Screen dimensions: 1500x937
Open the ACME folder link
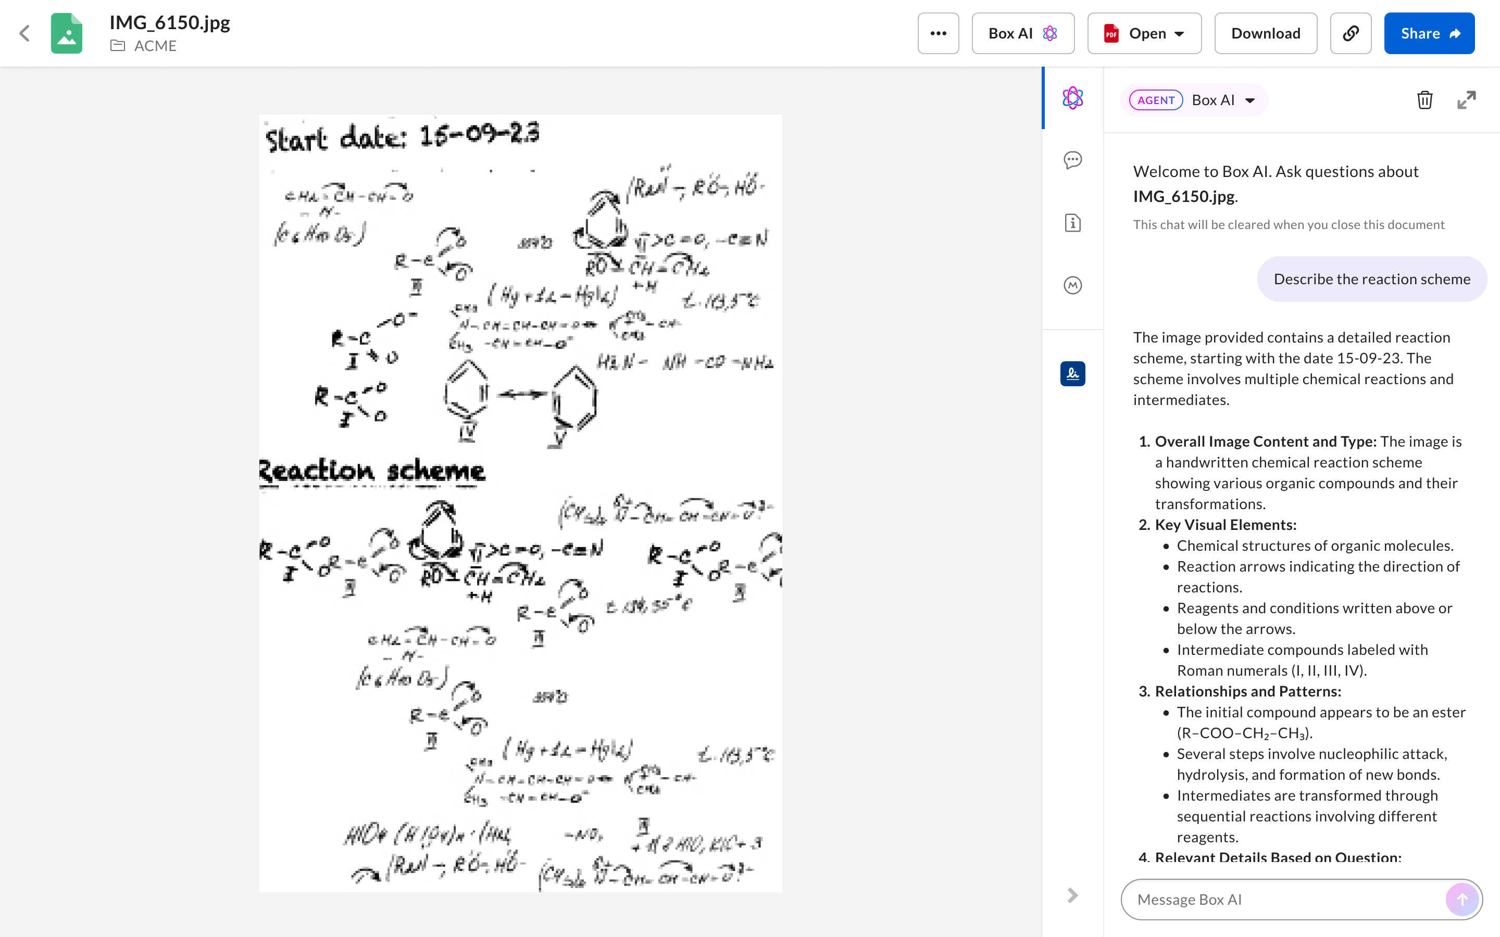click(155, 46)
